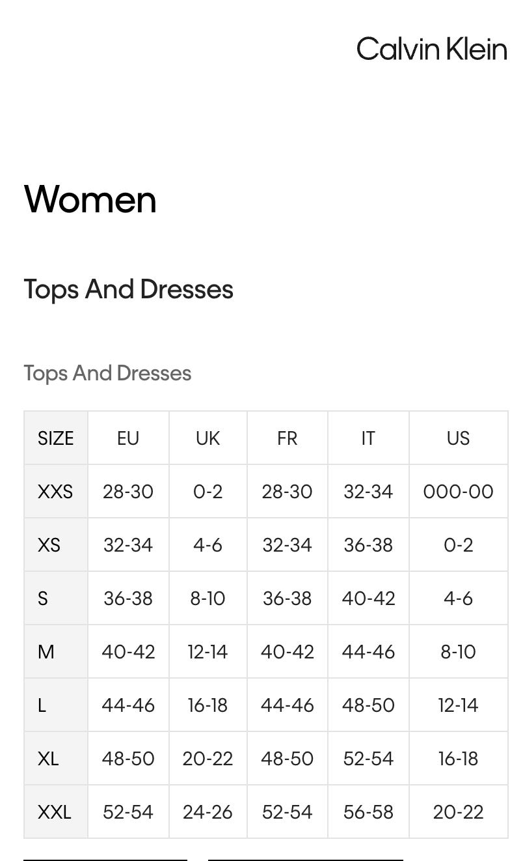Select the UK size 24-26 cell
Viewport: 523px width, 861px height.
[208, 812]
